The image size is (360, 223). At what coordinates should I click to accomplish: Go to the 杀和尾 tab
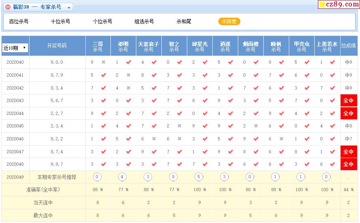coord(184,21)
